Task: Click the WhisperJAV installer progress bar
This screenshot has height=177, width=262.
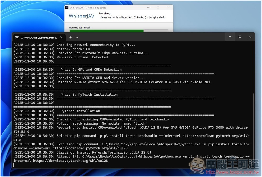Action: [119, 31]
